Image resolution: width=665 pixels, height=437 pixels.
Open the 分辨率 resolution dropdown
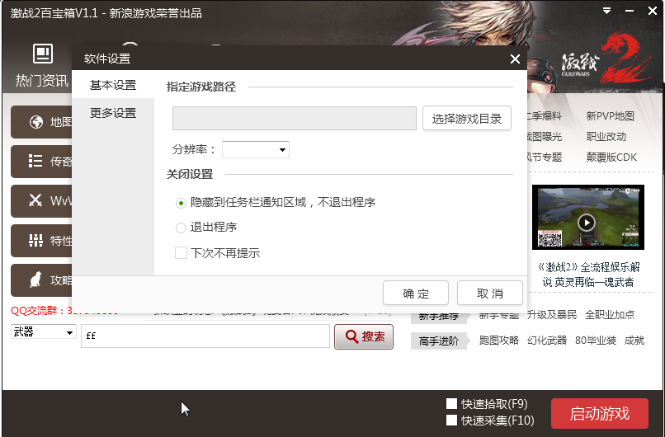(x=256, y=149)
